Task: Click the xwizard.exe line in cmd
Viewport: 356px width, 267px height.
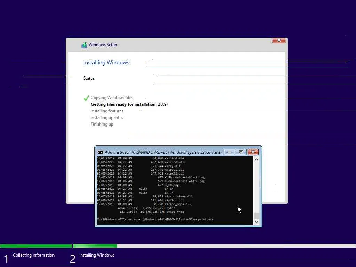Action: pyautogui.click(x=140, y=158)
